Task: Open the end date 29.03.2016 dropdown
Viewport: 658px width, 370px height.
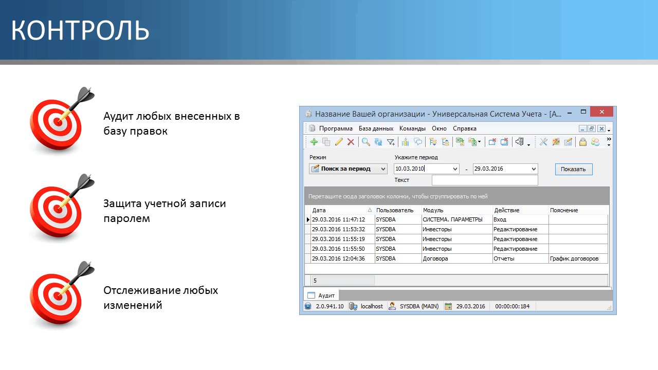Action: point(534,169)
